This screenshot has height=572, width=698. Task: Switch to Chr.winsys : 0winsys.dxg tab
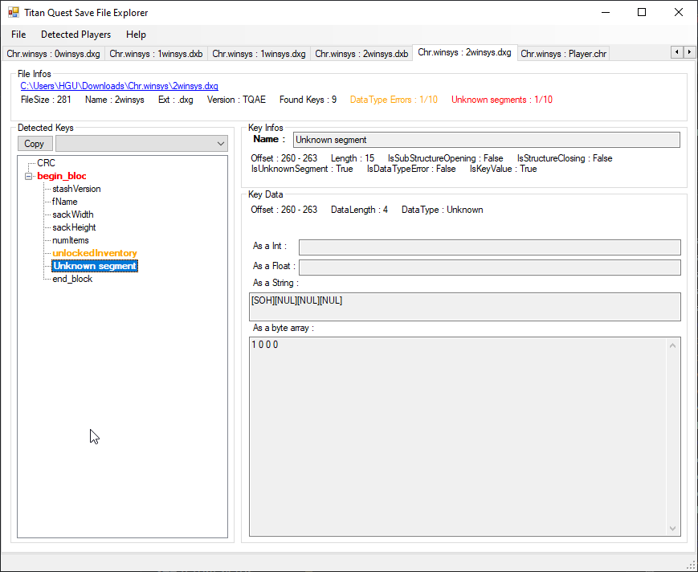pos(53,54)
